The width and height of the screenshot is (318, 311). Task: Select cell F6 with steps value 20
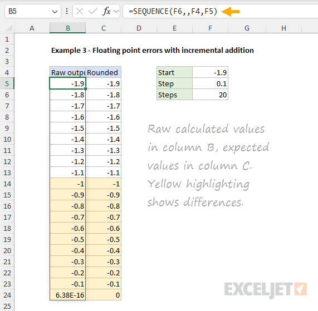211,95
